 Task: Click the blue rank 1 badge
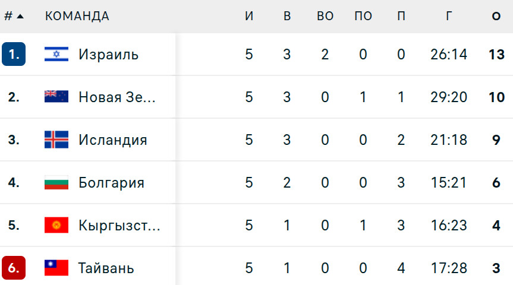tap(14, 55)
